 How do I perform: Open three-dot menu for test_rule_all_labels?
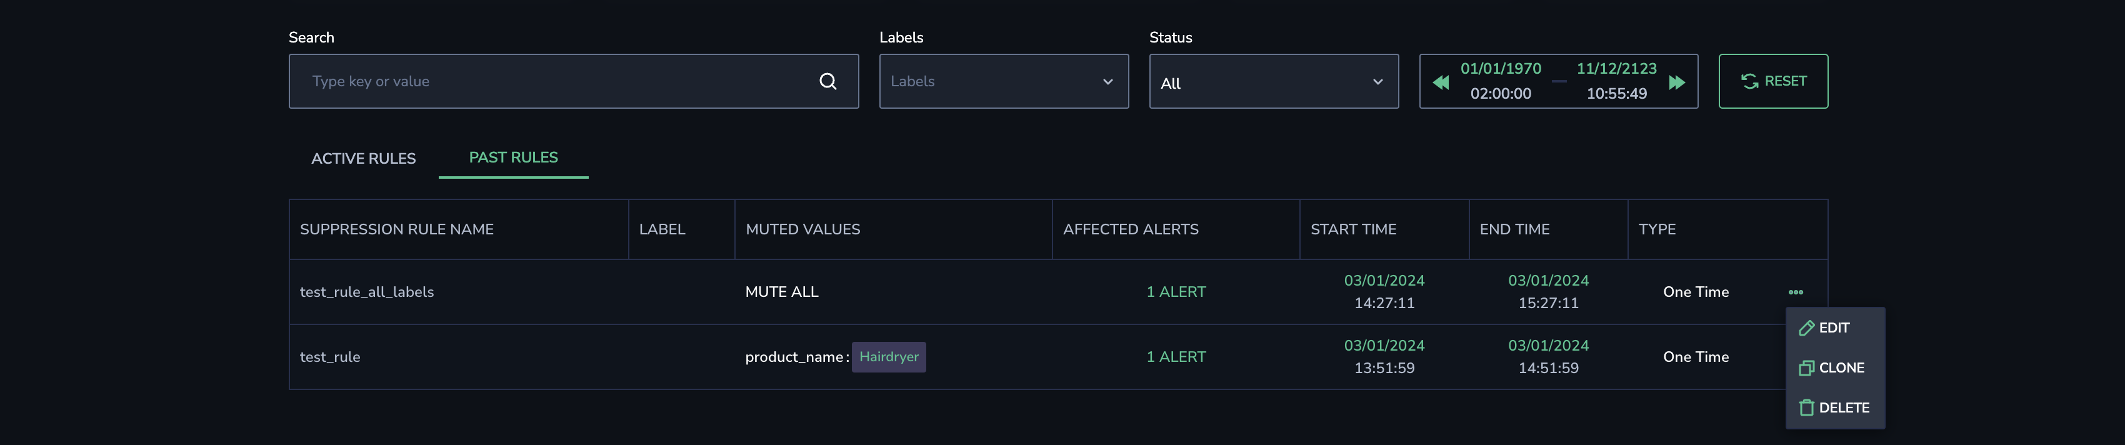pos(1795,292)
